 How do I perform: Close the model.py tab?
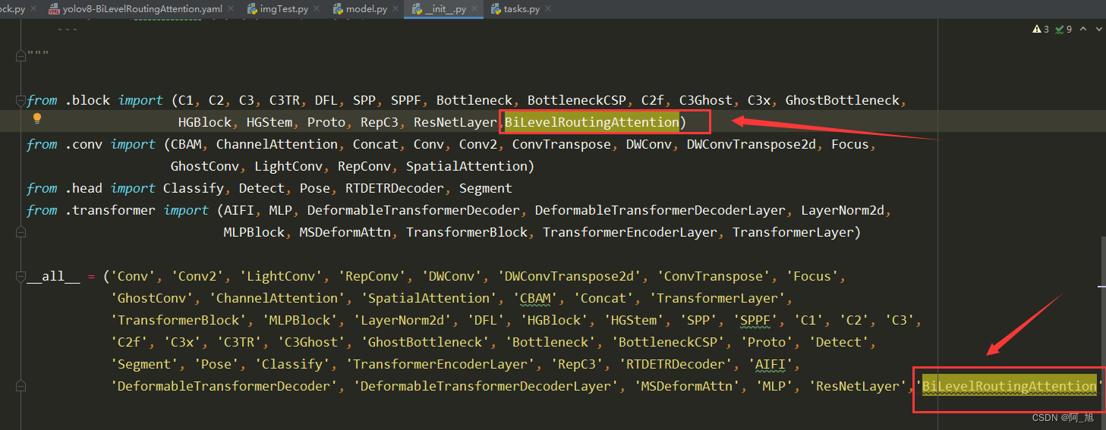pyautogui.click(x=396, y=9)
